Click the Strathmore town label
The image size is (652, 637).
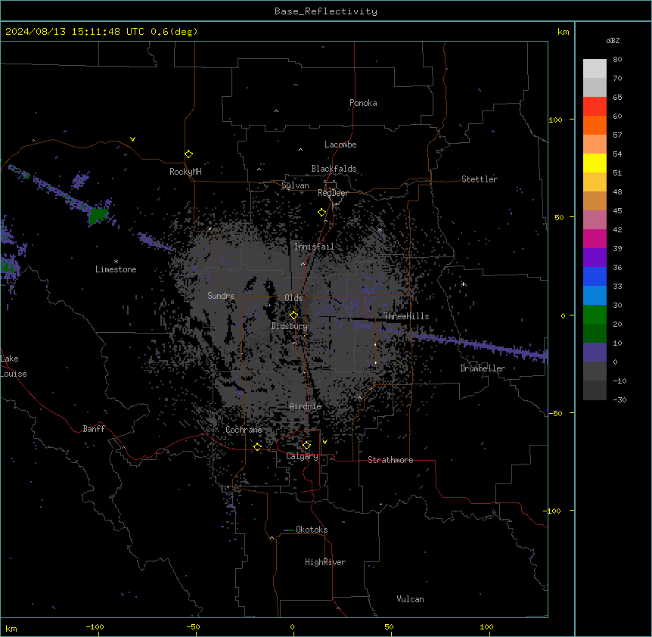pyautogui.click(x=390, y=460)
